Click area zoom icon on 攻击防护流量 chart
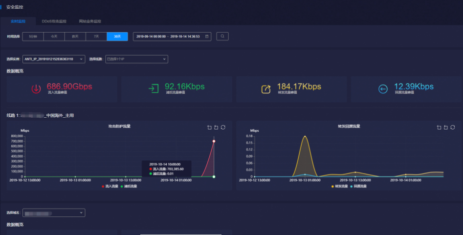Image resolution: width=463 pixels, height=235 pixels. click(209, 127)
